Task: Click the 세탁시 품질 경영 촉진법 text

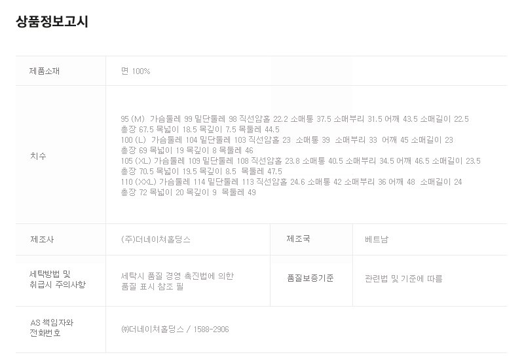Action: pyautogui.click(x=178, y=276)
